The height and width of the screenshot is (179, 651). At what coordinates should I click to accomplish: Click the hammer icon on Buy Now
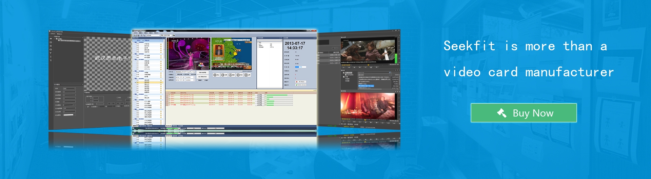coord(502,113)
